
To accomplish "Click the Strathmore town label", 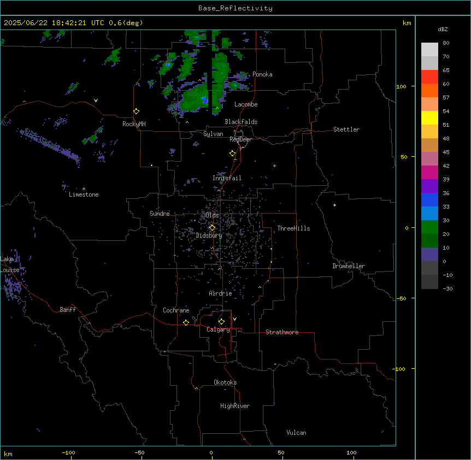I will (x=282, y=332).
